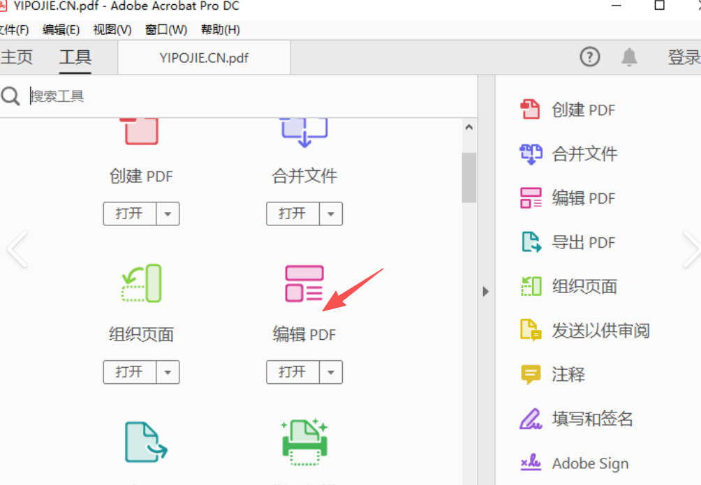Click 合并文件 label in right sidebar

pyautogui.click(x=585, y=154)
